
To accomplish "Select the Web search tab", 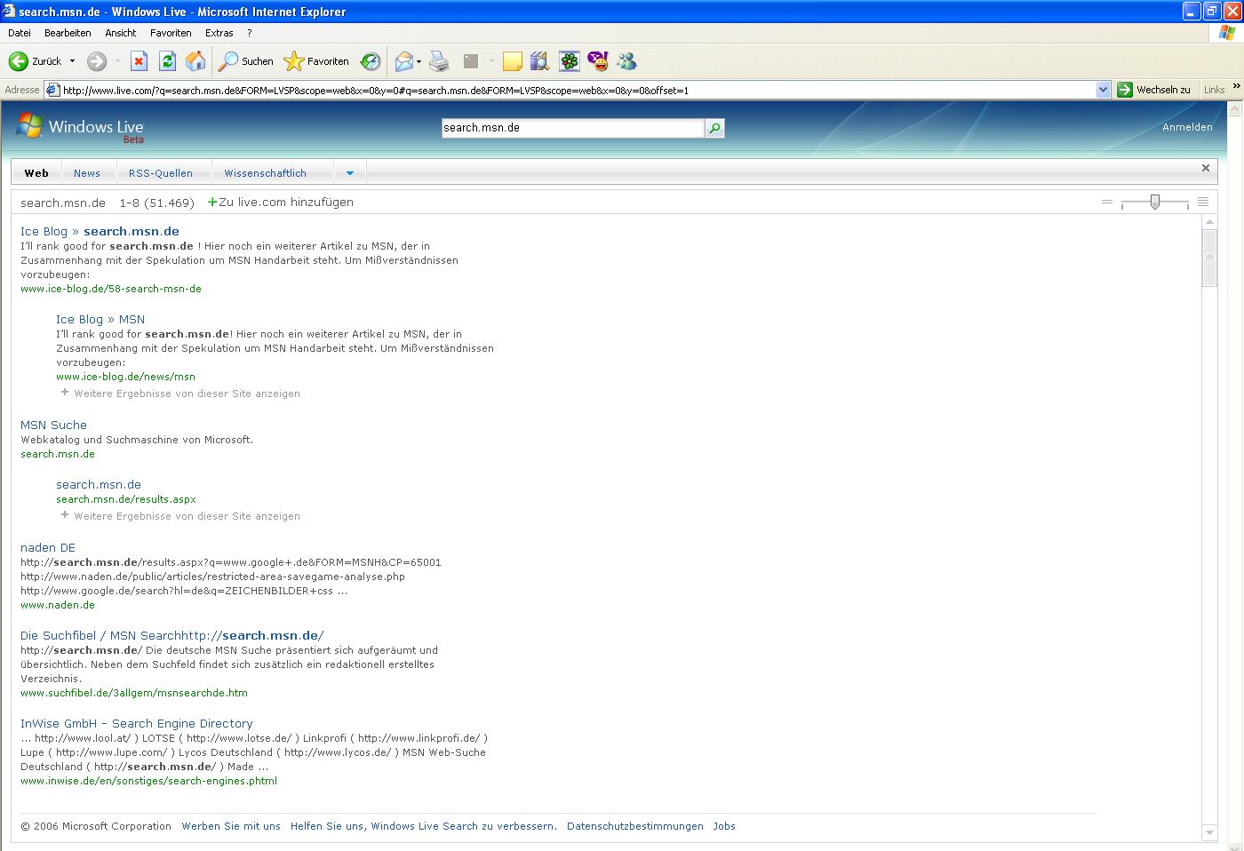I will [36, 173].
